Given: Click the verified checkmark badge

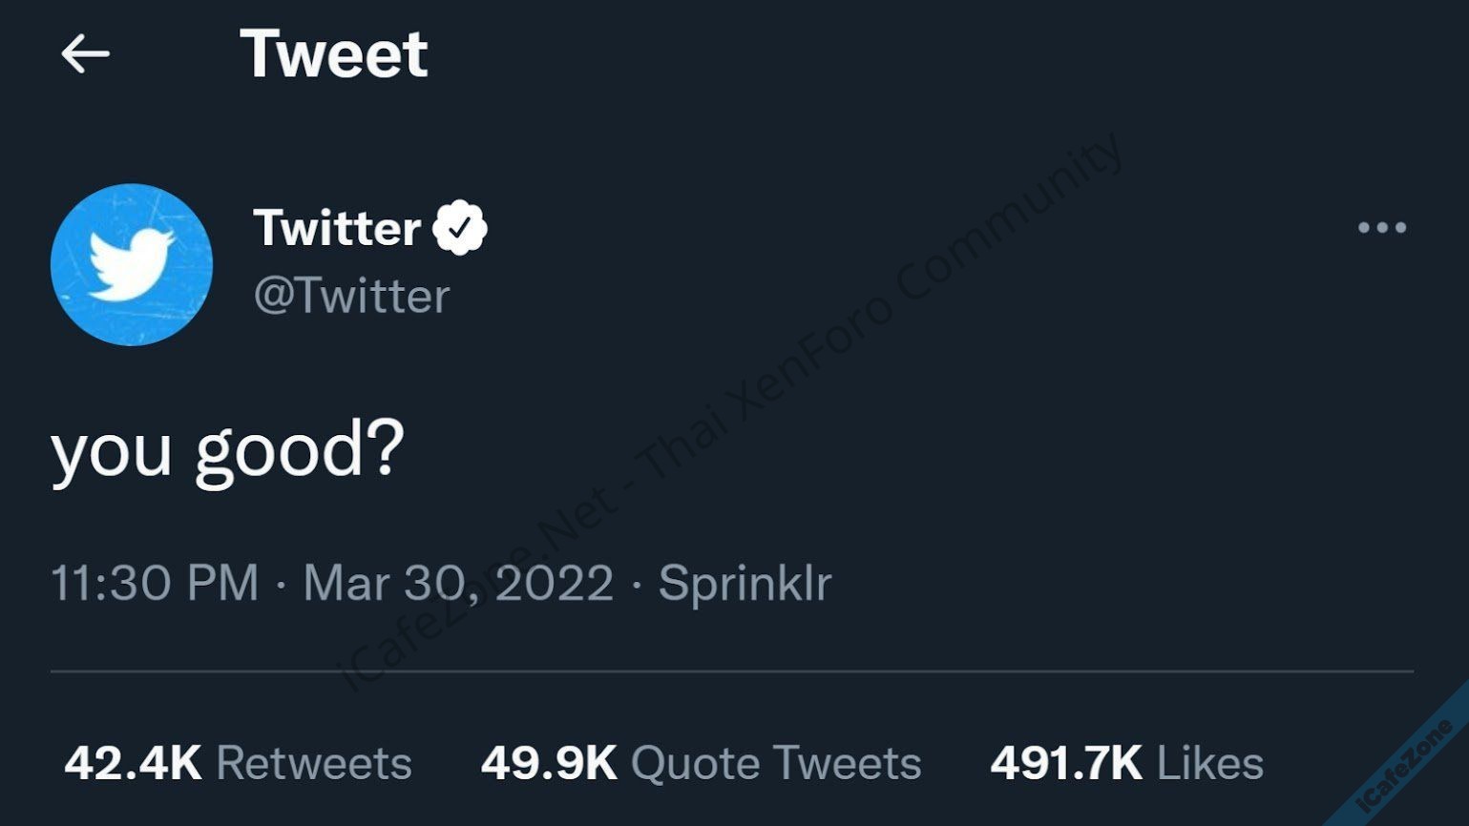Looking at the screenshot, I should (460, 228).
